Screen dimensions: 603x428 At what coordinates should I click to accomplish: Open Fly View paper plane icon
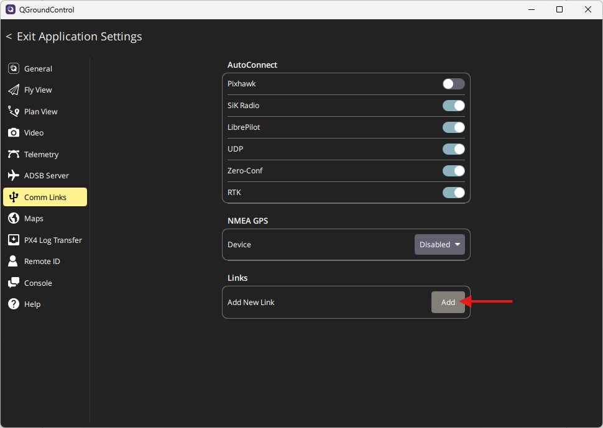[14, 90]
